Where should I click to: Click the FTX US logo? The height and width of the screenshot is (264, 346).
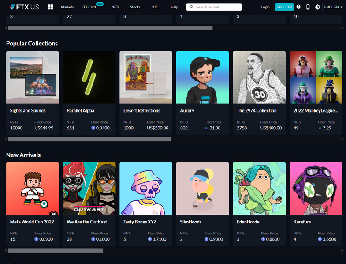(x=24, y=7)
